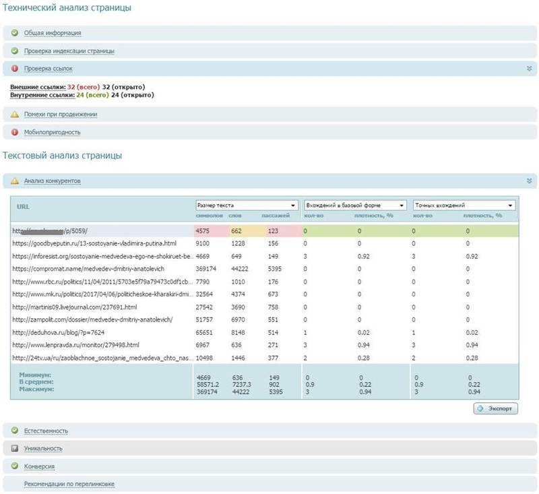The height and width of the screenshot is (494, 539).
Task: Click green check icon beside Естественность
Action: (x=14, y=430)
